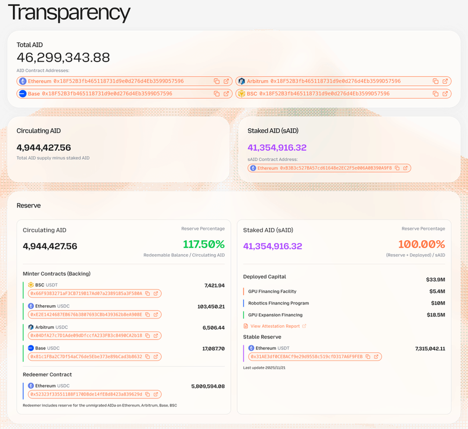Viewport: 468px width, 429px height.
Task: Open Base USDC minter contract external link
Action: pos(156,357)
